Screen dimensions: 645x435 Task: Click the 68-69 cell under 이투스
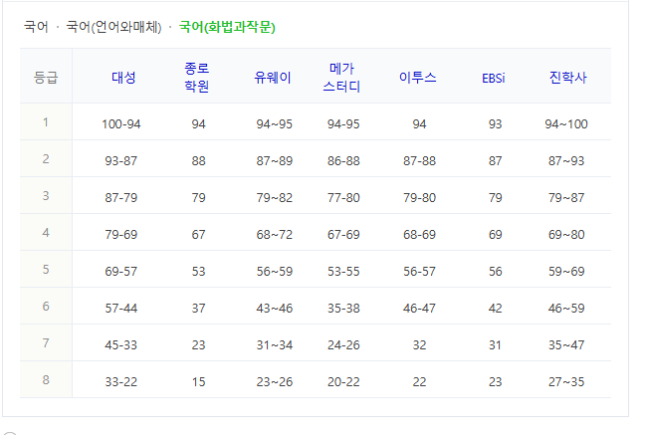click(419, 235)
